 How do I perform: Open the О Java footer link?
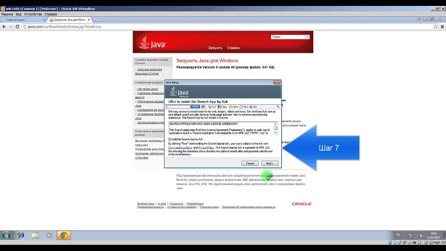tap(162, 204)
